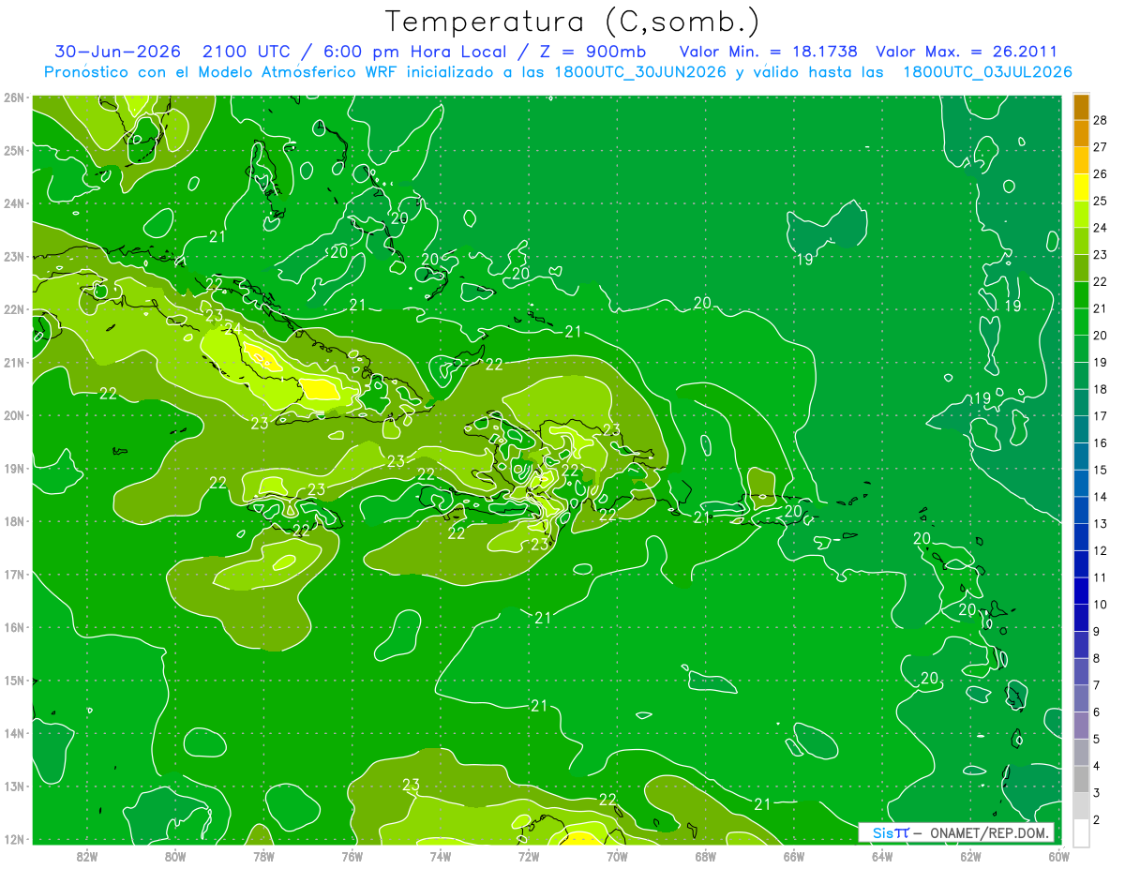This screenshot has width=1125, height=869.
Task: Click the dark orange legend swatch above 28
Action: (1081, 107)
